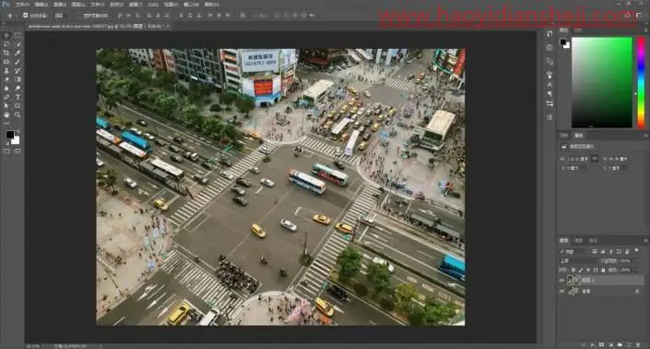Open the Color panel flyout menu

[x=645, y=30]
